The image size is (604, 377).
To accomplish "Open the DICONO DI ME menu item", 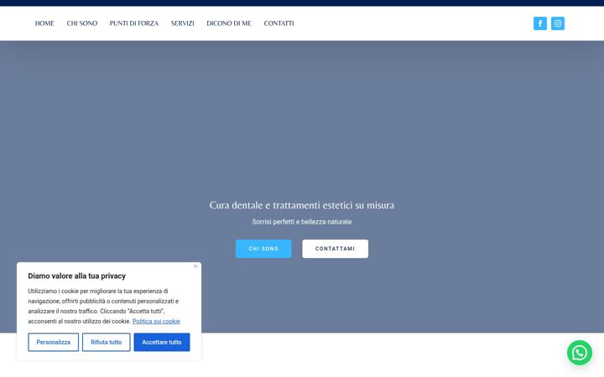I will [x=229, y=23].
